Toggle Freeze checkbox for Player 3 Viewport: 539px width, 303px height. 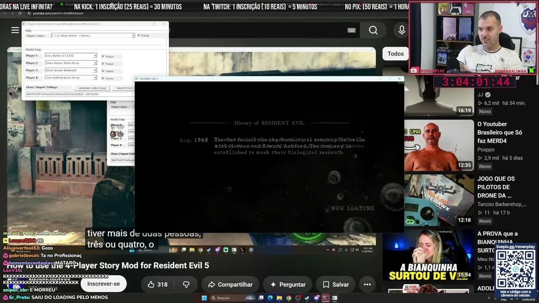coord(102,71)
